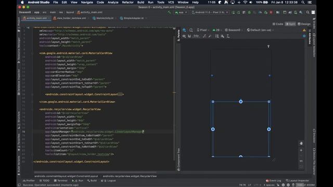Click the Pan hand icon
Viewport: 333px width, 187px height.
(301, 143)
